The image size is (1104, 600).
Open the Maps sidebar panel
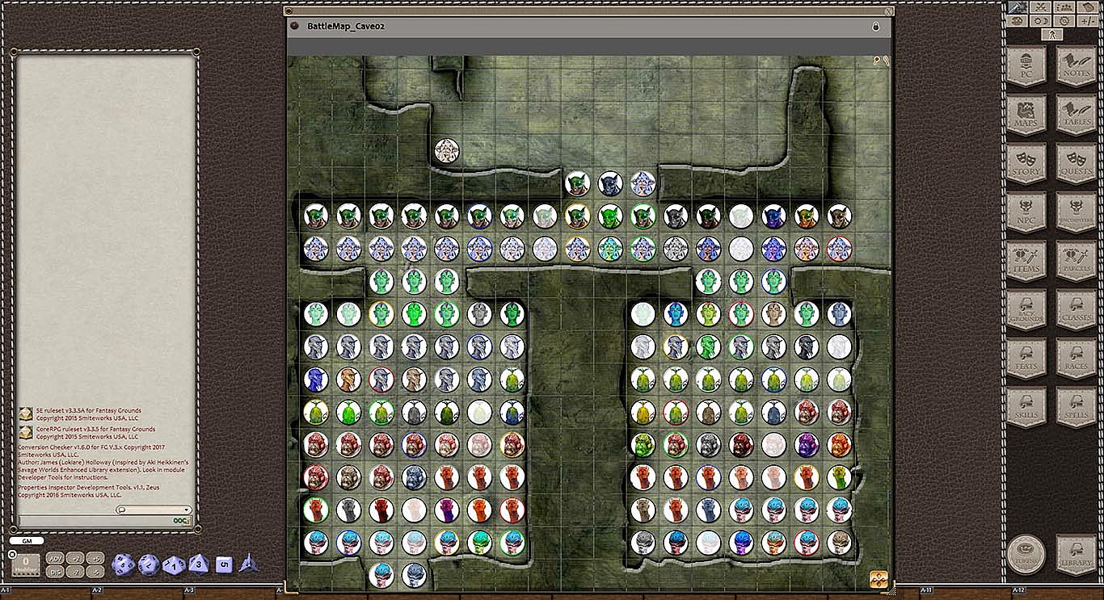click(1026, 115)
